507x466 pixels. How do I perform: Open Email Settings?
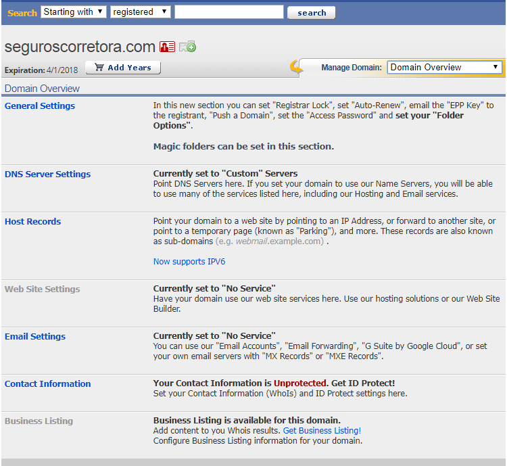pos(35,337)
